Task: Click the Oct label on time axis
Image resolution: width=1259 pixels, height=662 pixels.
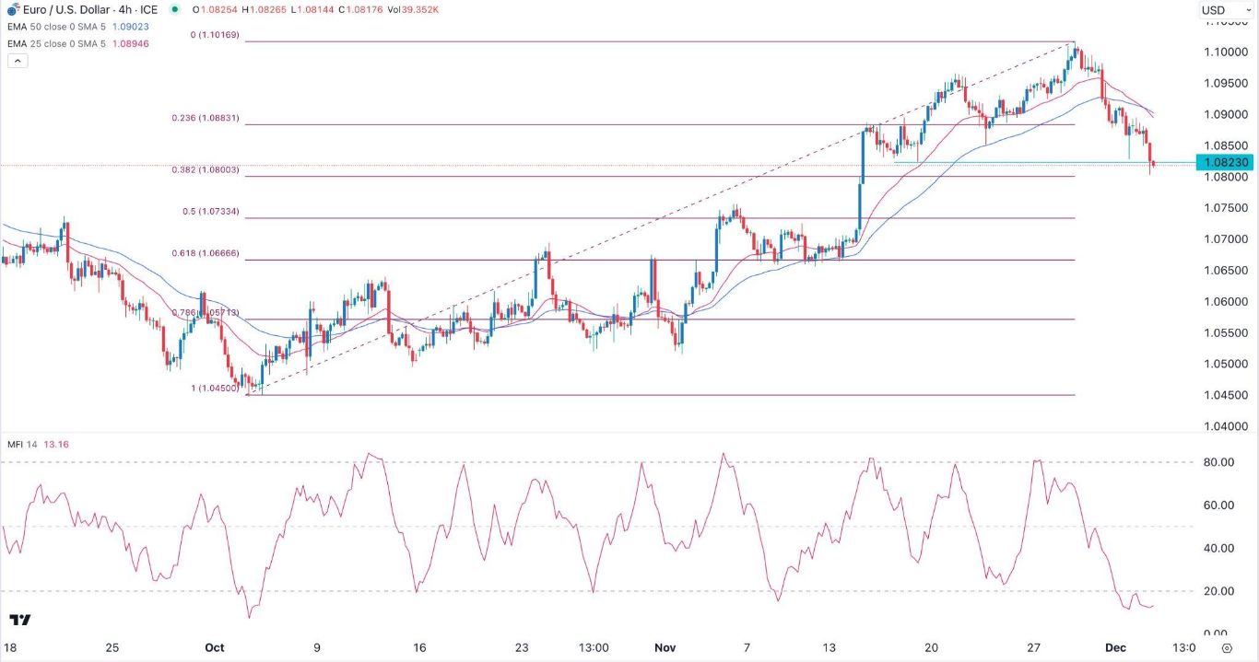Action: click(x=215, y=647)
